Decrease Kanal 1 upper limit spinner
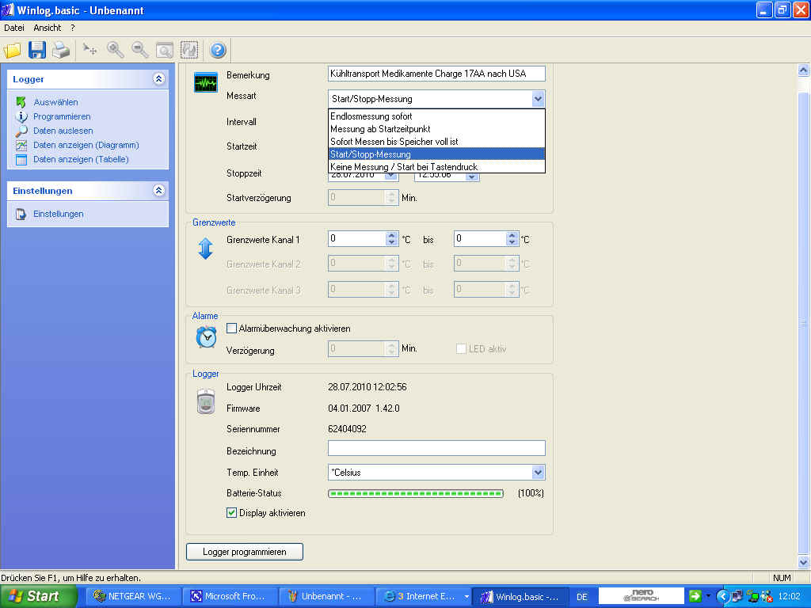The image size is (811, 608). click(512, 242)
